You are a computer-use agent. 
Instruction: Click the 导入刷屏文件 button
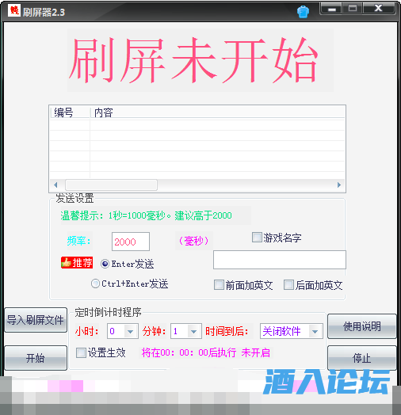[x=36, y=320]
